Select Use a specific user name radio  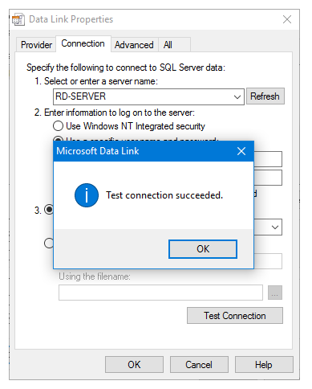tap(58, 138)
